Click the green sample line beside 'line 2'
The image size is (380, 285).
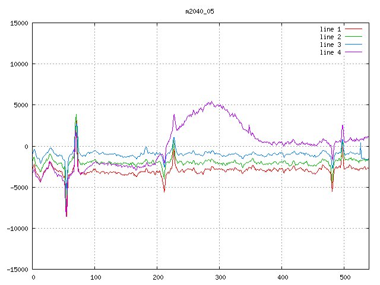point(353,36)
